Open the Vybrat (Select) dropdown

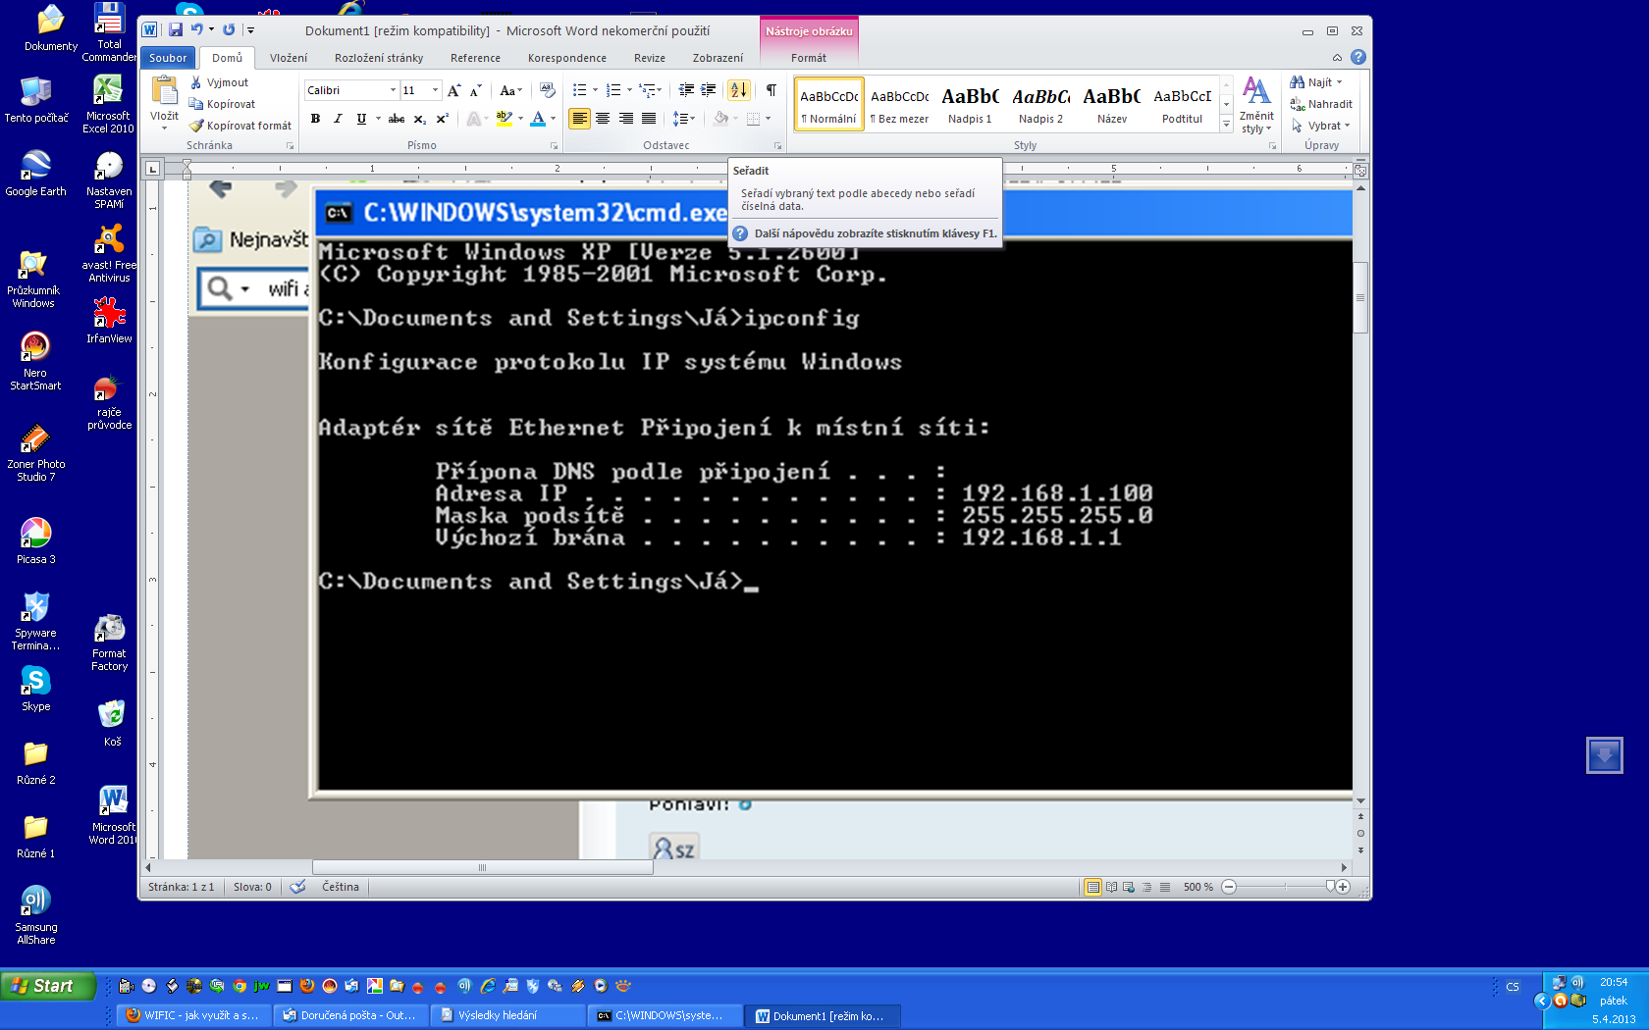(1321, 126)
